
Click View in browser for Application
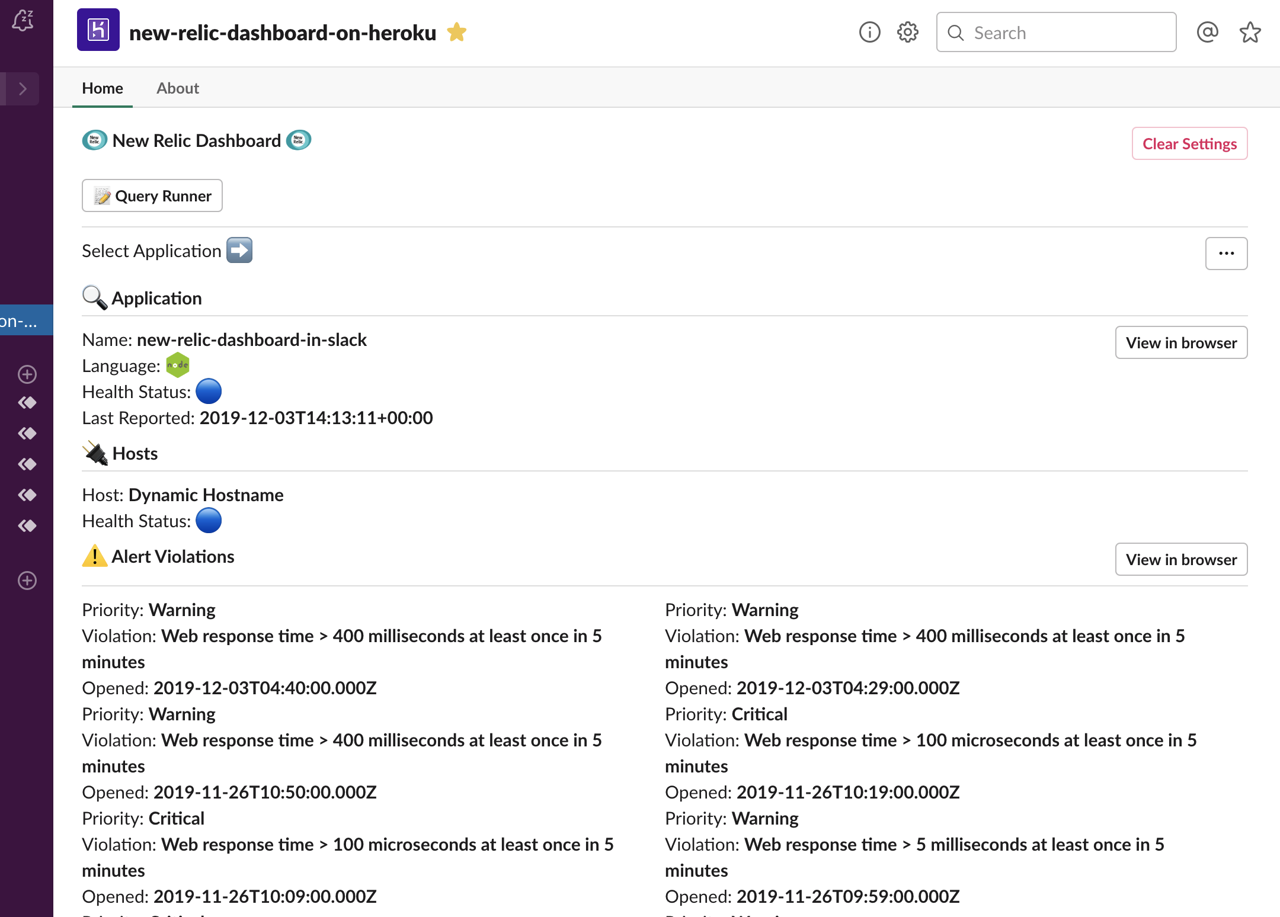tap(1181, 343)
